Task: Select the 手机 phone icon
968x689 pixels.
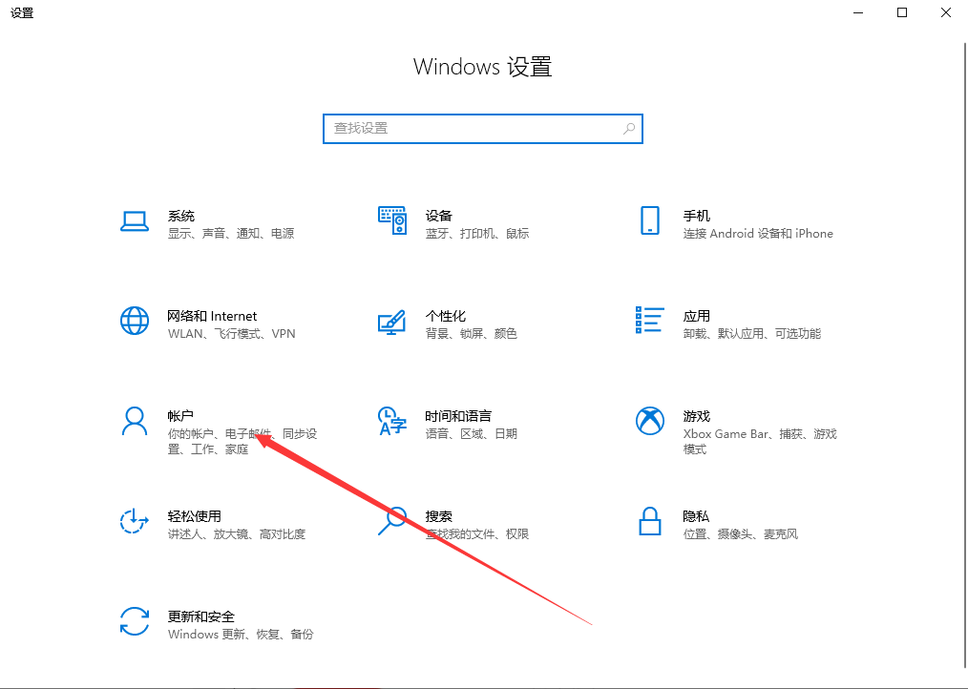Action: click(x=650, y=220)
